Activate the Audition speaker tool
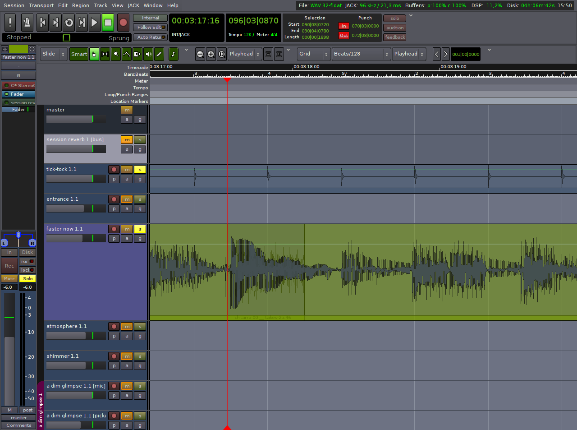This screenshot has width=577, height=430. (148, 54)
